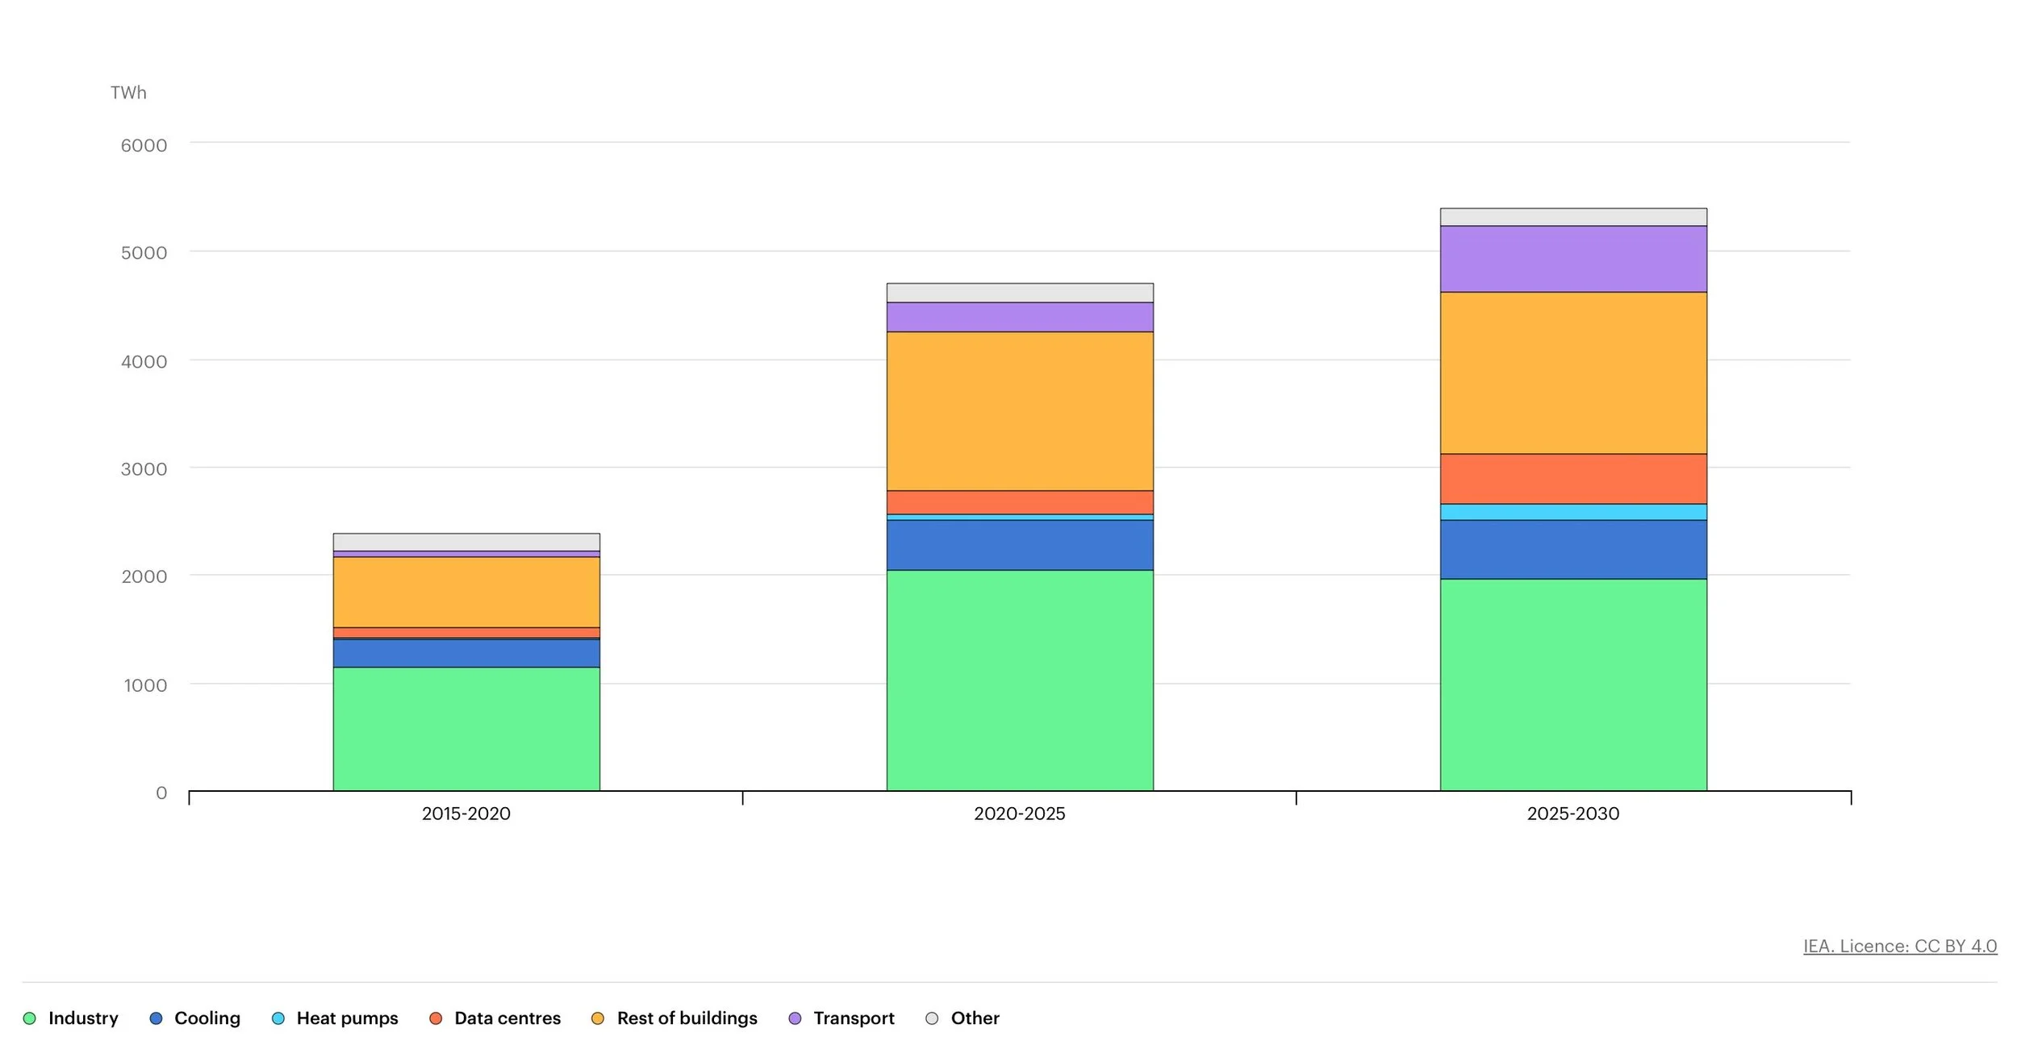This screenshot has height=1045, width=2017.
Task: Click the purple Transport segment in the 2025-2030 bar
Action: tap(1573, 259)
